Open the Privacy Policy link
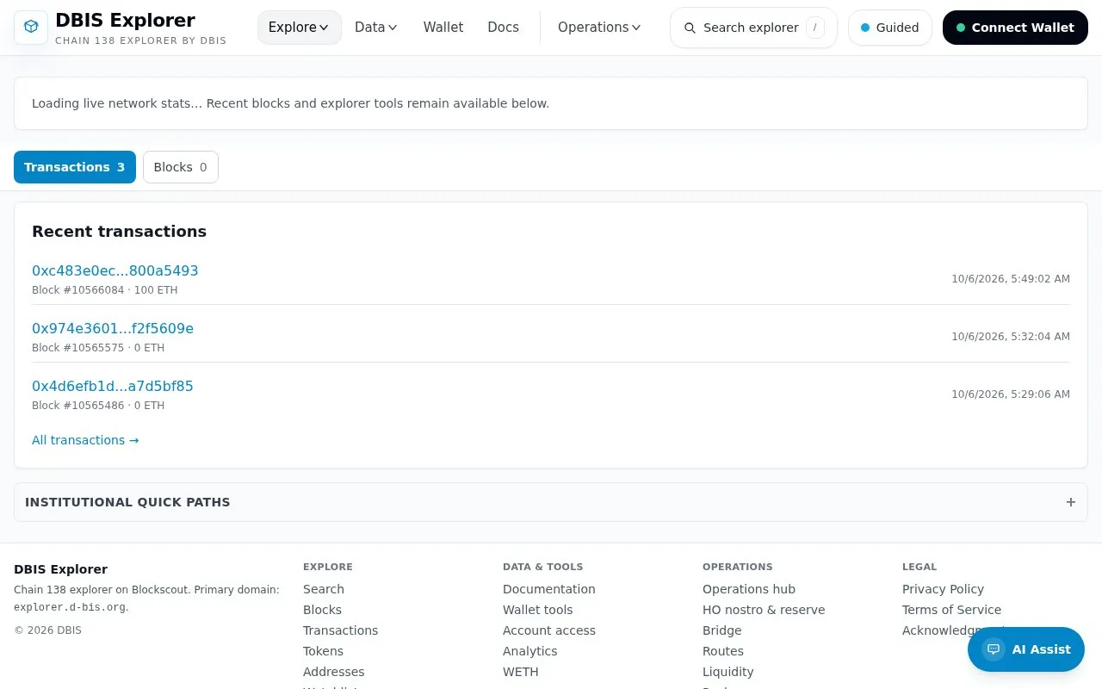 coord(943,589)
